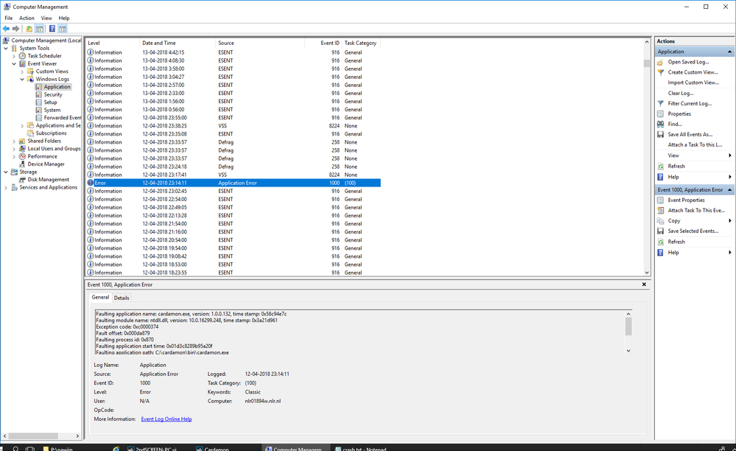Expand the Services and Applications node
Image resolution: width=736 pixels, height=451 pixels.
pyautogui.click(x=6, y=188)
